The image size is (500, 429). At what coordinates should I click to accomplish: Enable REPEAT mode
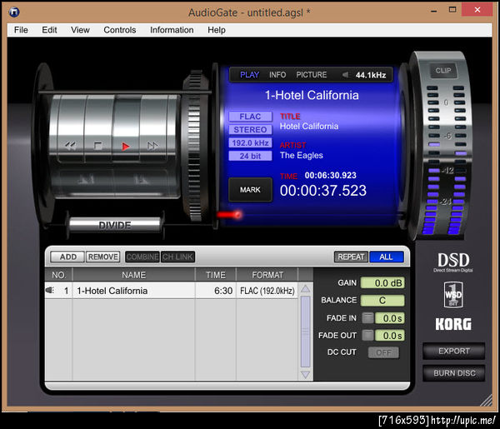[x=350, y=257]
